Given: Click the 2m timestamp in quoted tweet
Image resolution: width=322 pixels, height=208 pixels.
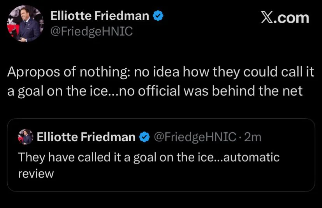Looking at the screenshot, I should coord(253,137).
